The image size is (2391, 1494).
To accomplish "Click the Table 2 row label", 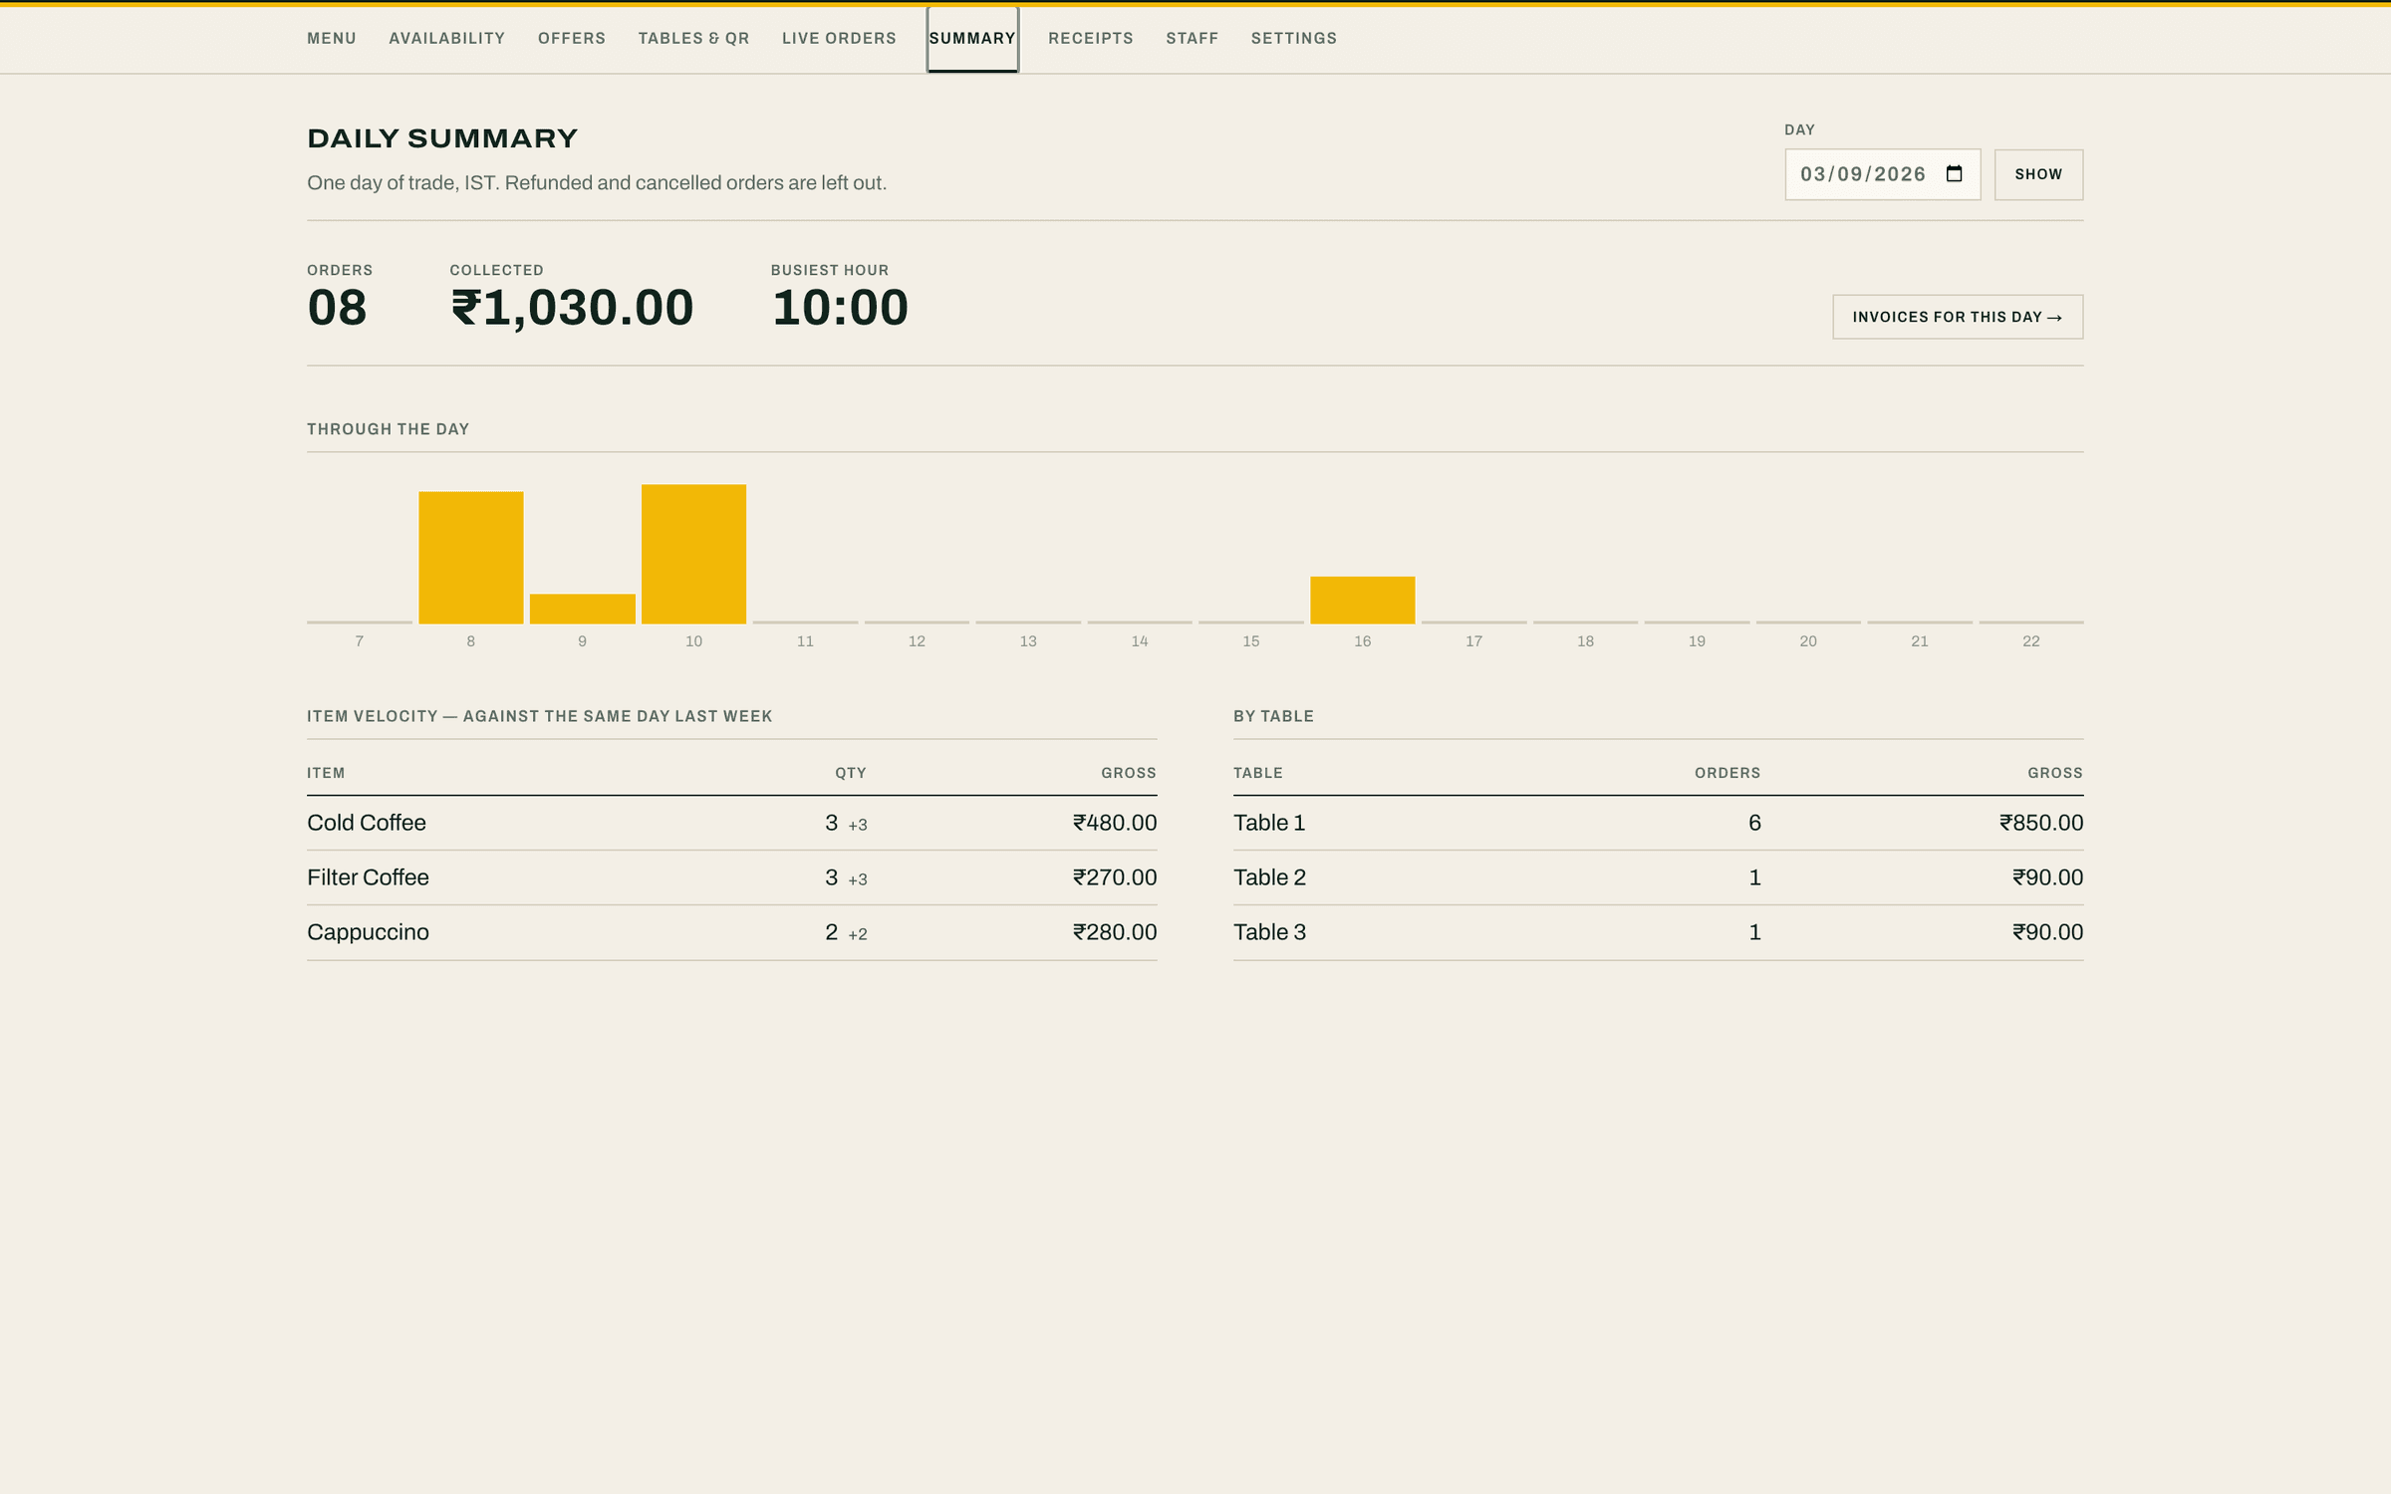I will [1269, 877].
